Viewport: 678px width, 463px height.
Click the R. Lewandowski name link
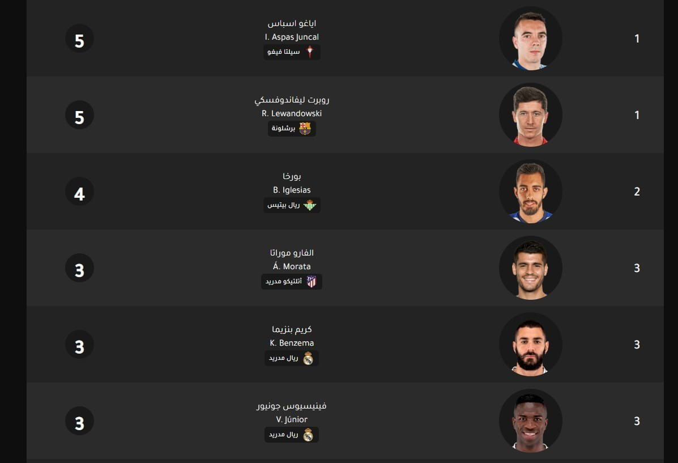pyautogui.click(x=292, y=113)
